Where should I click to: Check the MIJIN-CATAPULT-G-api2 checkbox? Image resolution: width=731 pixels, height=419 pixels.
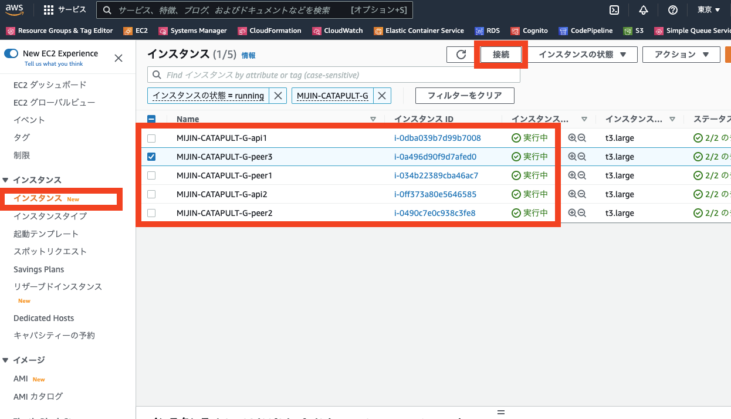[151, 194]
